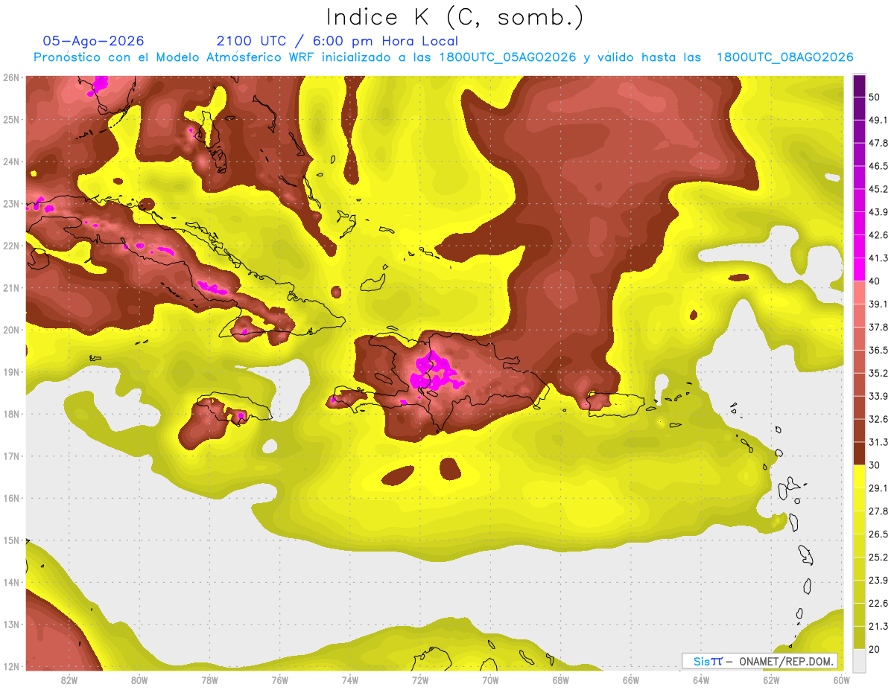This screenshot has height=690, width=894.
Task: Click the latitude label '14N'
Action: coord(11,582)
